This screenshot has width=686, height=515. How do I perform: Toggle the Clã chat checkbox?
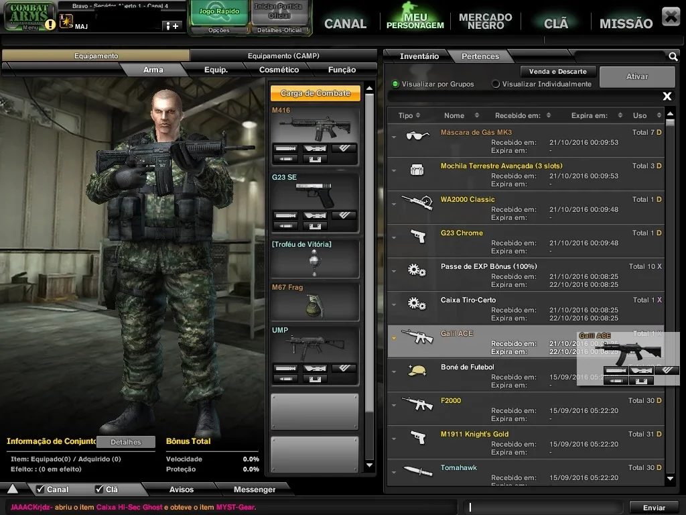click(x=99, y=489)
